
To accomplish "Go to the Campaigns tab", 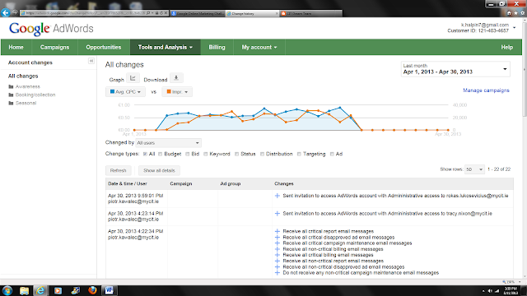I will coord(55,48).
